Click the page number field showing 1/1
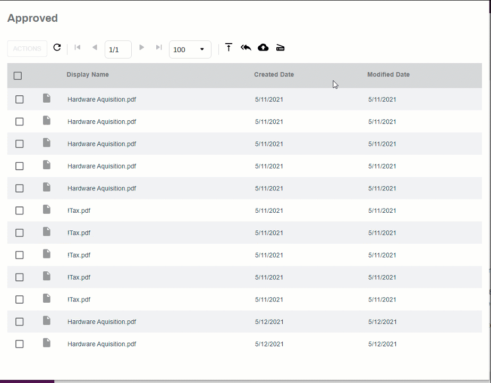Screen dimensions: 491x383 point(118,49)
